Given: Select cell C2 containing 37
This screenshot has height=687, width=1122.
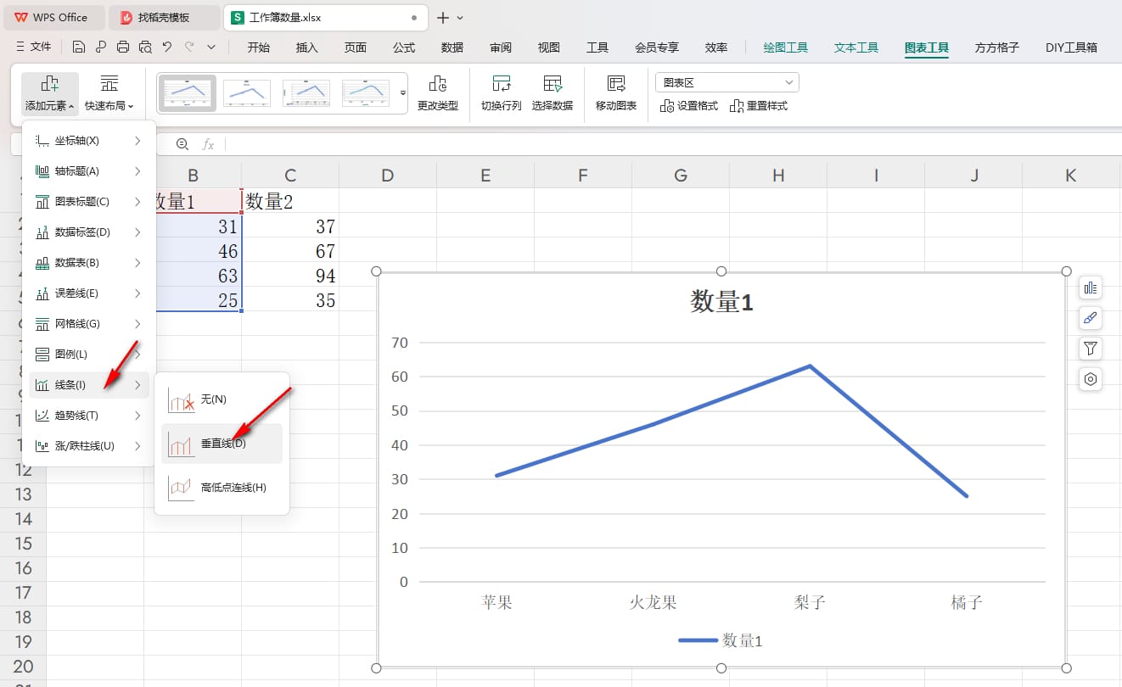Looking at the screenshot, I should pos(290,226).
